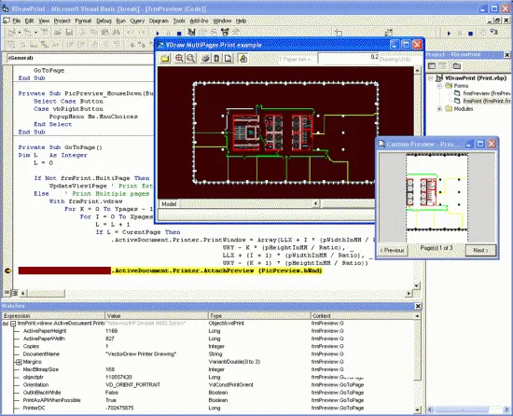Open the Debug menu
Viewport: 513px width, 416px height.
[x=104, y=21]
